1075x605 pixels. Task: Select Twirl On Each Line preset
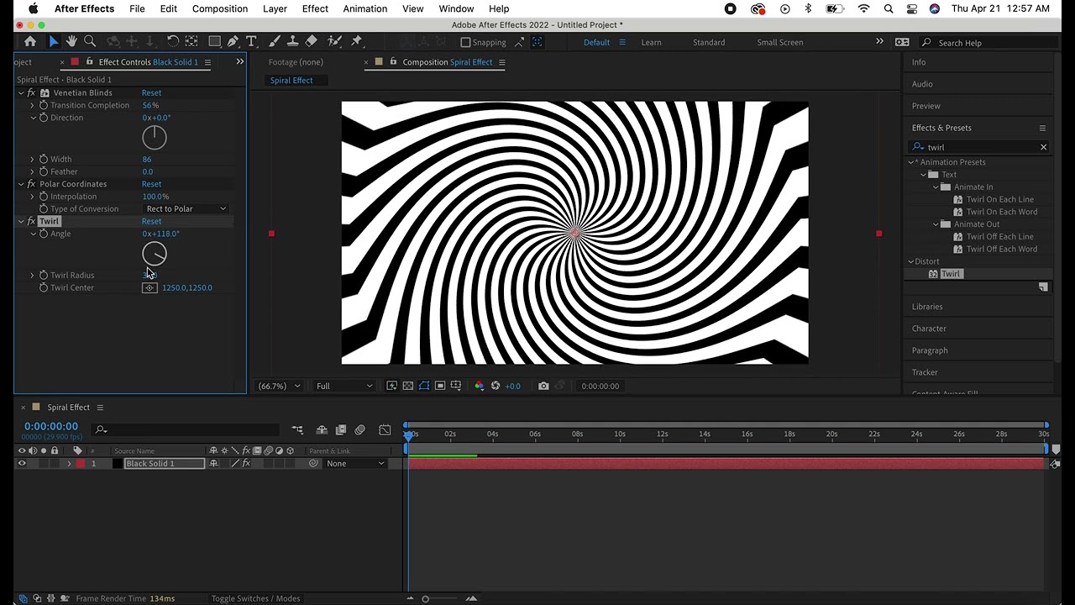(999, 199)
